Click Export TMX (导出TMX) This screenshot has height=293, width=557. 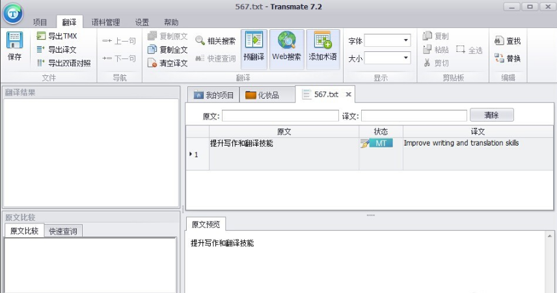point(57,36)
